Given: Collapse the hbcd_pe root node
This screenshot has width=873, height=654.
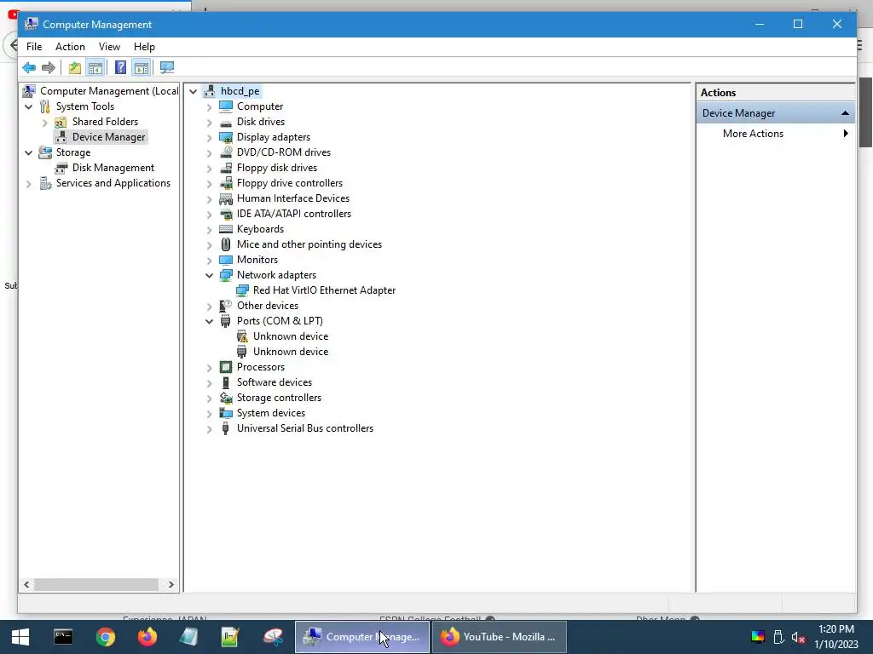Looking at the screenshot, I should click(x=194, y=91).
